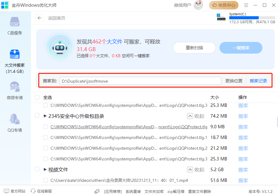Click the file list vertical scrollbar
This screenshot has height=195, width=278.
pos(277,122)
